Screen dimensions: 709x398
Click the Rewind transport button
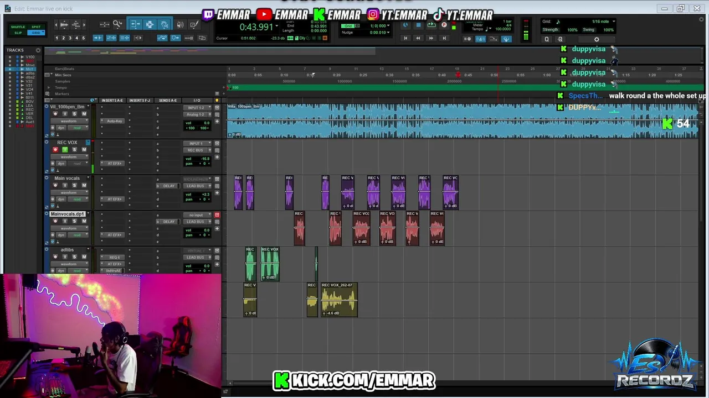point(418,38)
